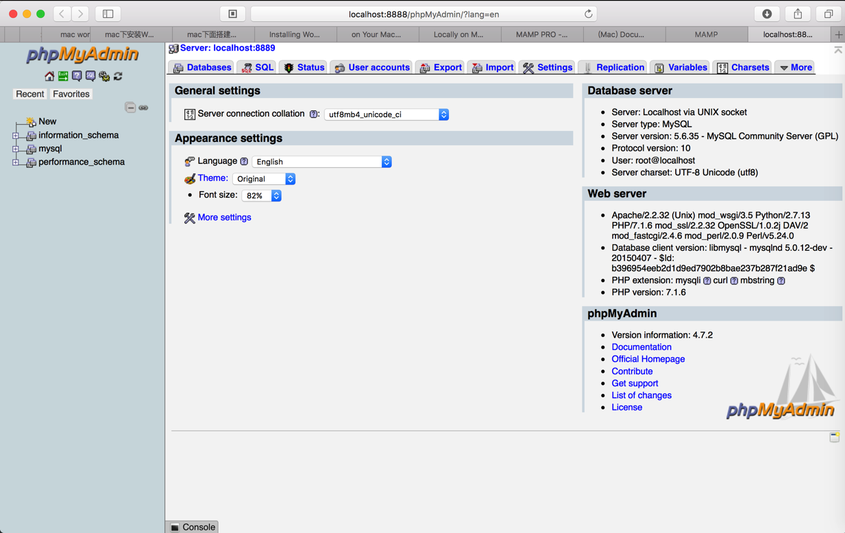845x533 pixels.
Task: Click the help icon after curl extension
Action: 734,281
